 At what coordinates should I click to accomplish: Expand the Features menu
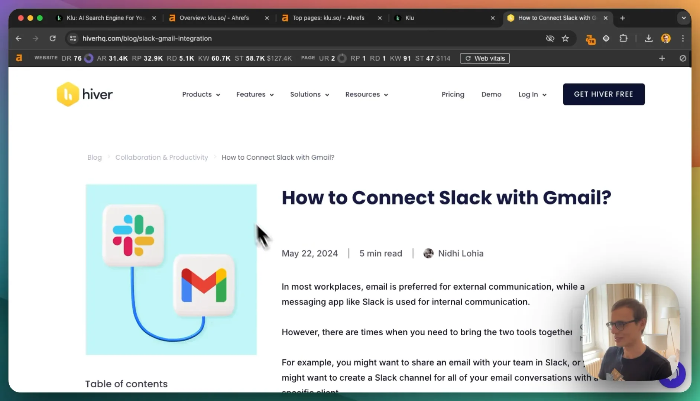[x=255, y=94]
